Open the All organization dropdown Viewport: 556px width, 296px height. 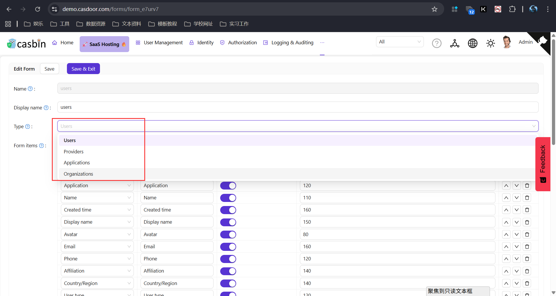coord(400,41)
